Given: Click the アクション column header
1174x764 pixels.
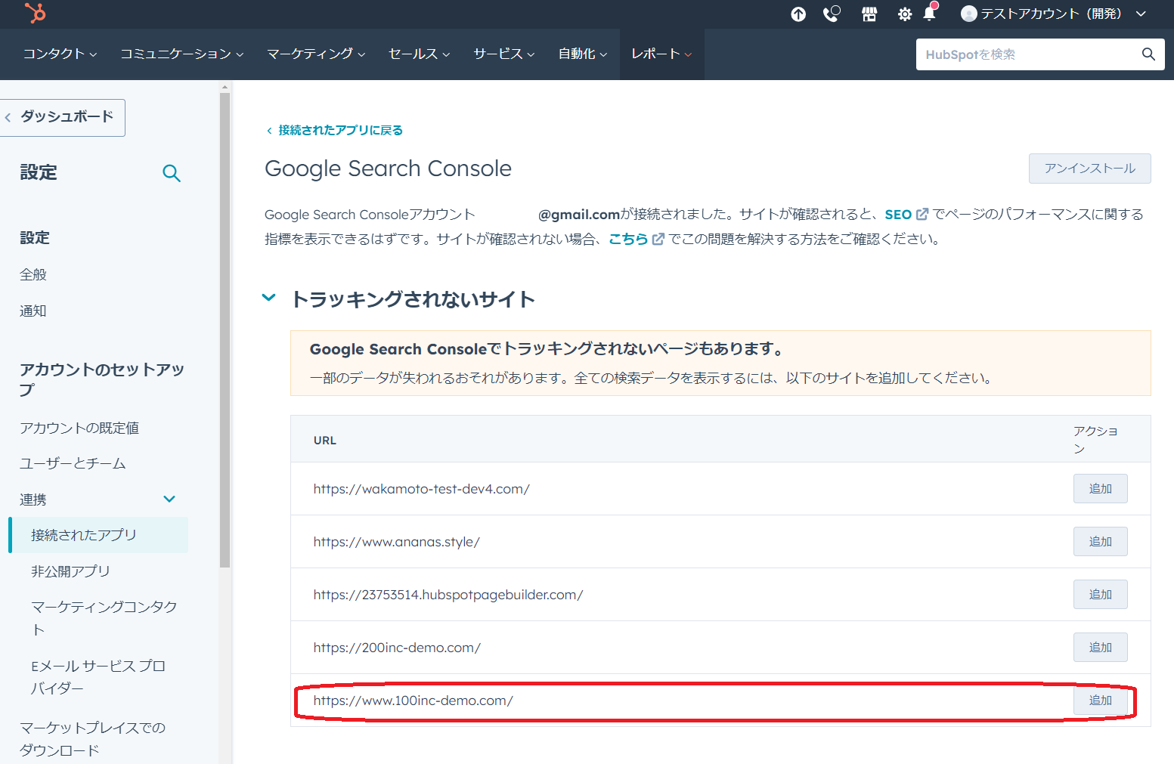Looking at the screenshot, I should (x=1095, y=440).
